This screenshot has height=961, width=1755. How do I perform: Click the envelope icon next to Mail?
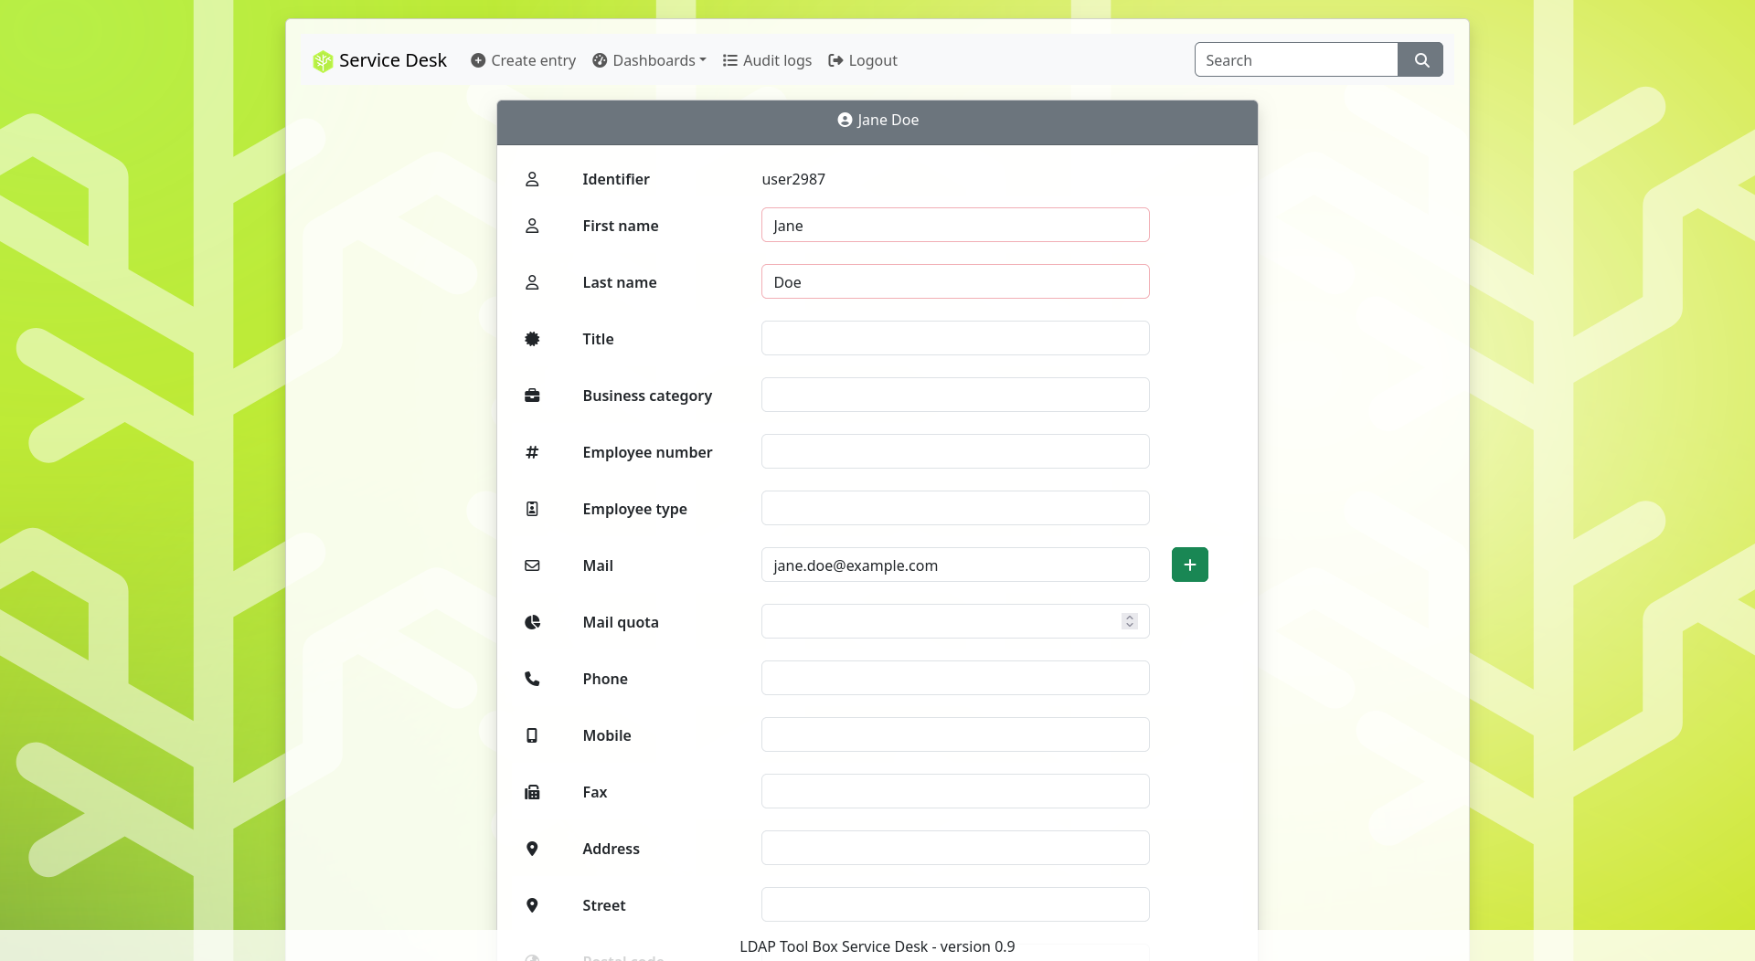532,565
